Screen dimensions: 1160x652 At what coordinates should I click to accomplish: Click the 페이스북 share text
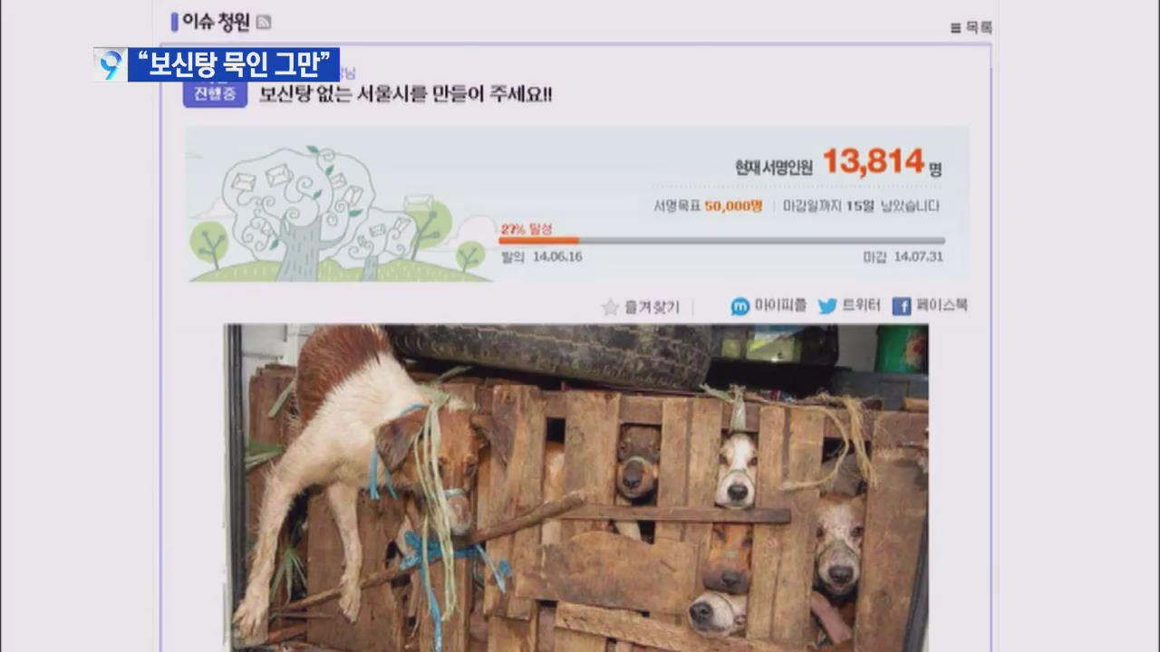[942, 306]
